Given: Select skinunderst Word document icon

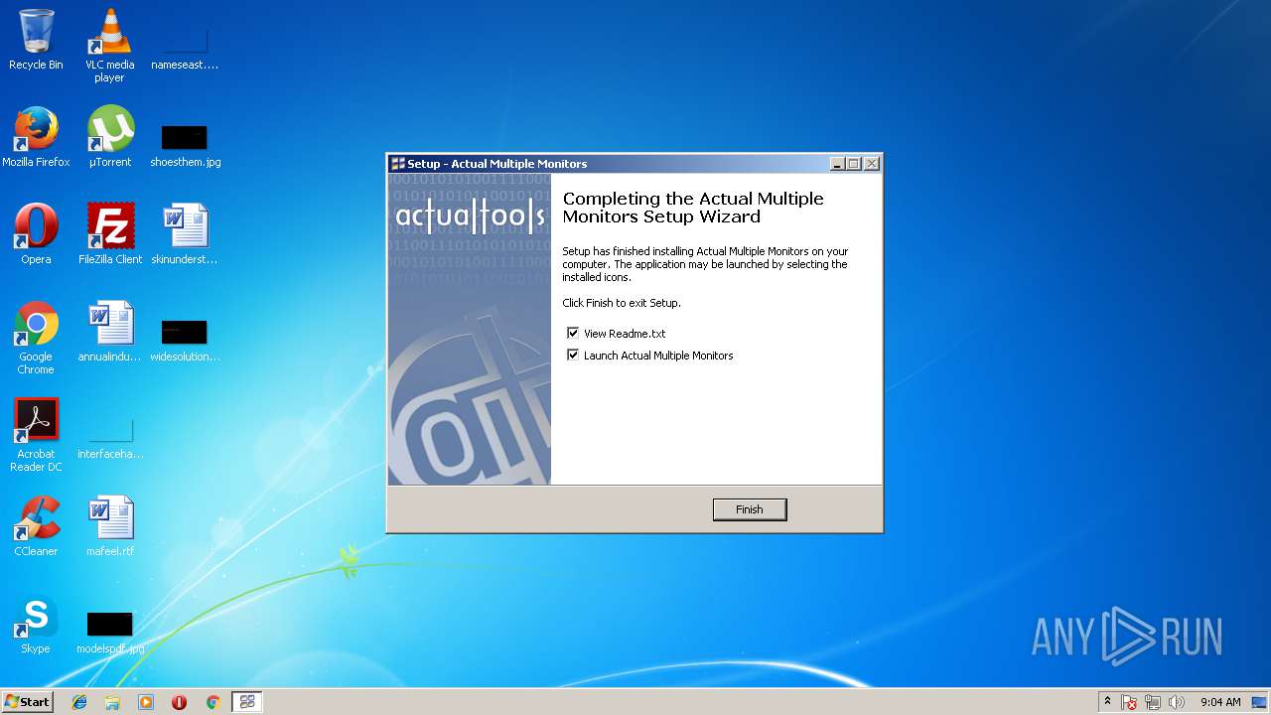Looking at the screenshot, I should [x=185, y=234].
